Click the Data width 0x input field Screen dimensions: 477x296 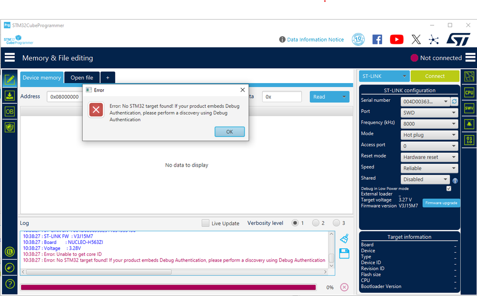point(282,97)
